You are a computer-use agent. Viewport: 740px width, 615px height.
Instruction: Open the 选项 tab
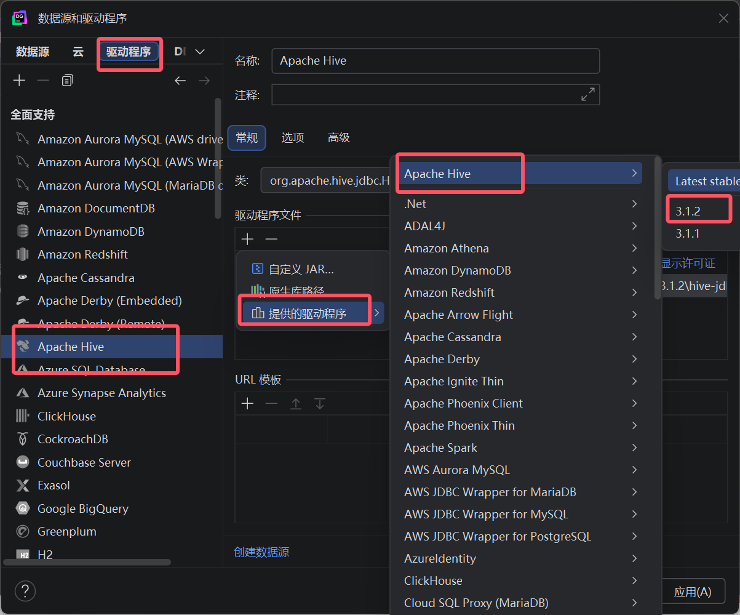pos(293,138)
